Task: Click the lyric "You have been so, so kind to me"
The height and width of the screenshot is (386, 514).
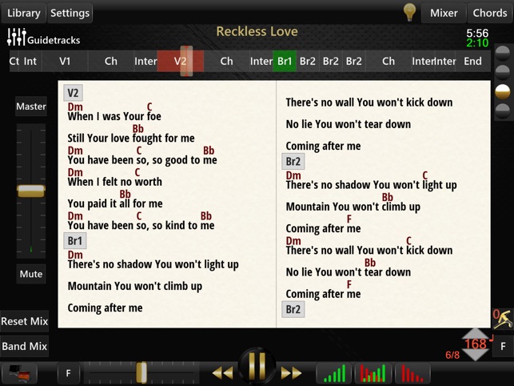Action: point(141,225)
